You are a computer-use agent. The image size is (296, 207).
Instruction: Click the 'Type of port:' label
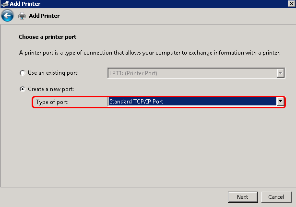52,102
